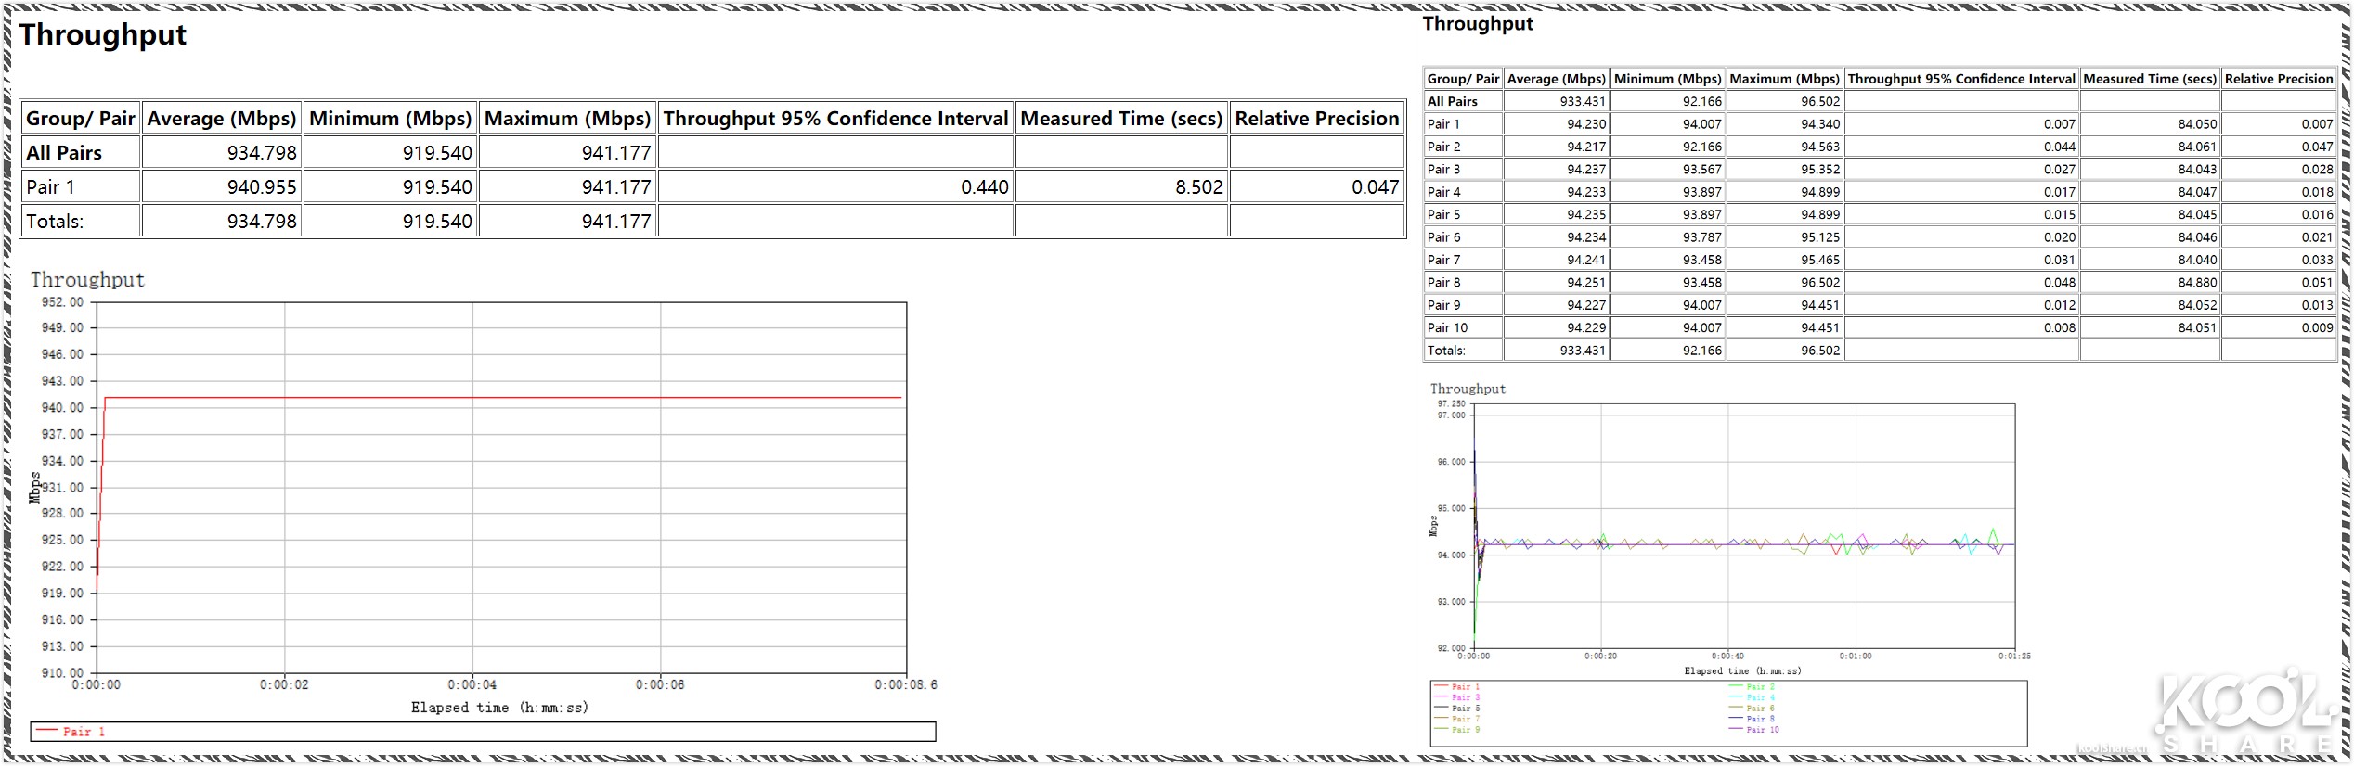The width and height of the screenshot is (2354, 766).
Task: Click the '0:01:25' axis label on right chart
Action: pyautogui.click(x=2014, y=656)
